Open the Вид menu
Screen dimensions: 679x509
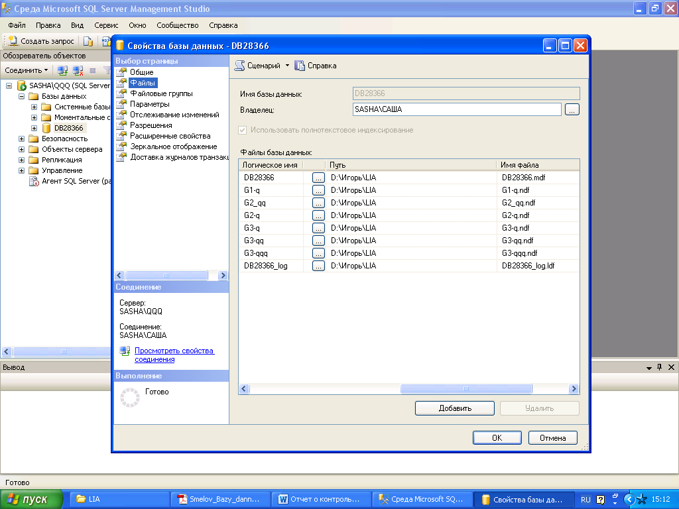point(77,25)
